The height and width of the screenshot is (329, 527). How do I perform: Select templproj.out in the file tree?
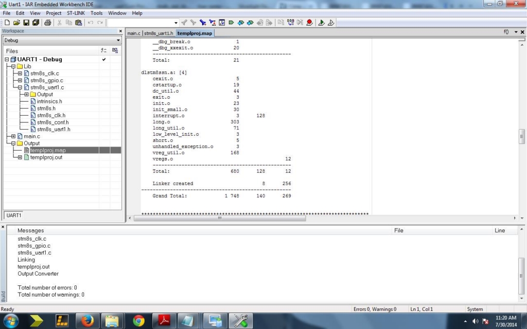coord(47,157)
